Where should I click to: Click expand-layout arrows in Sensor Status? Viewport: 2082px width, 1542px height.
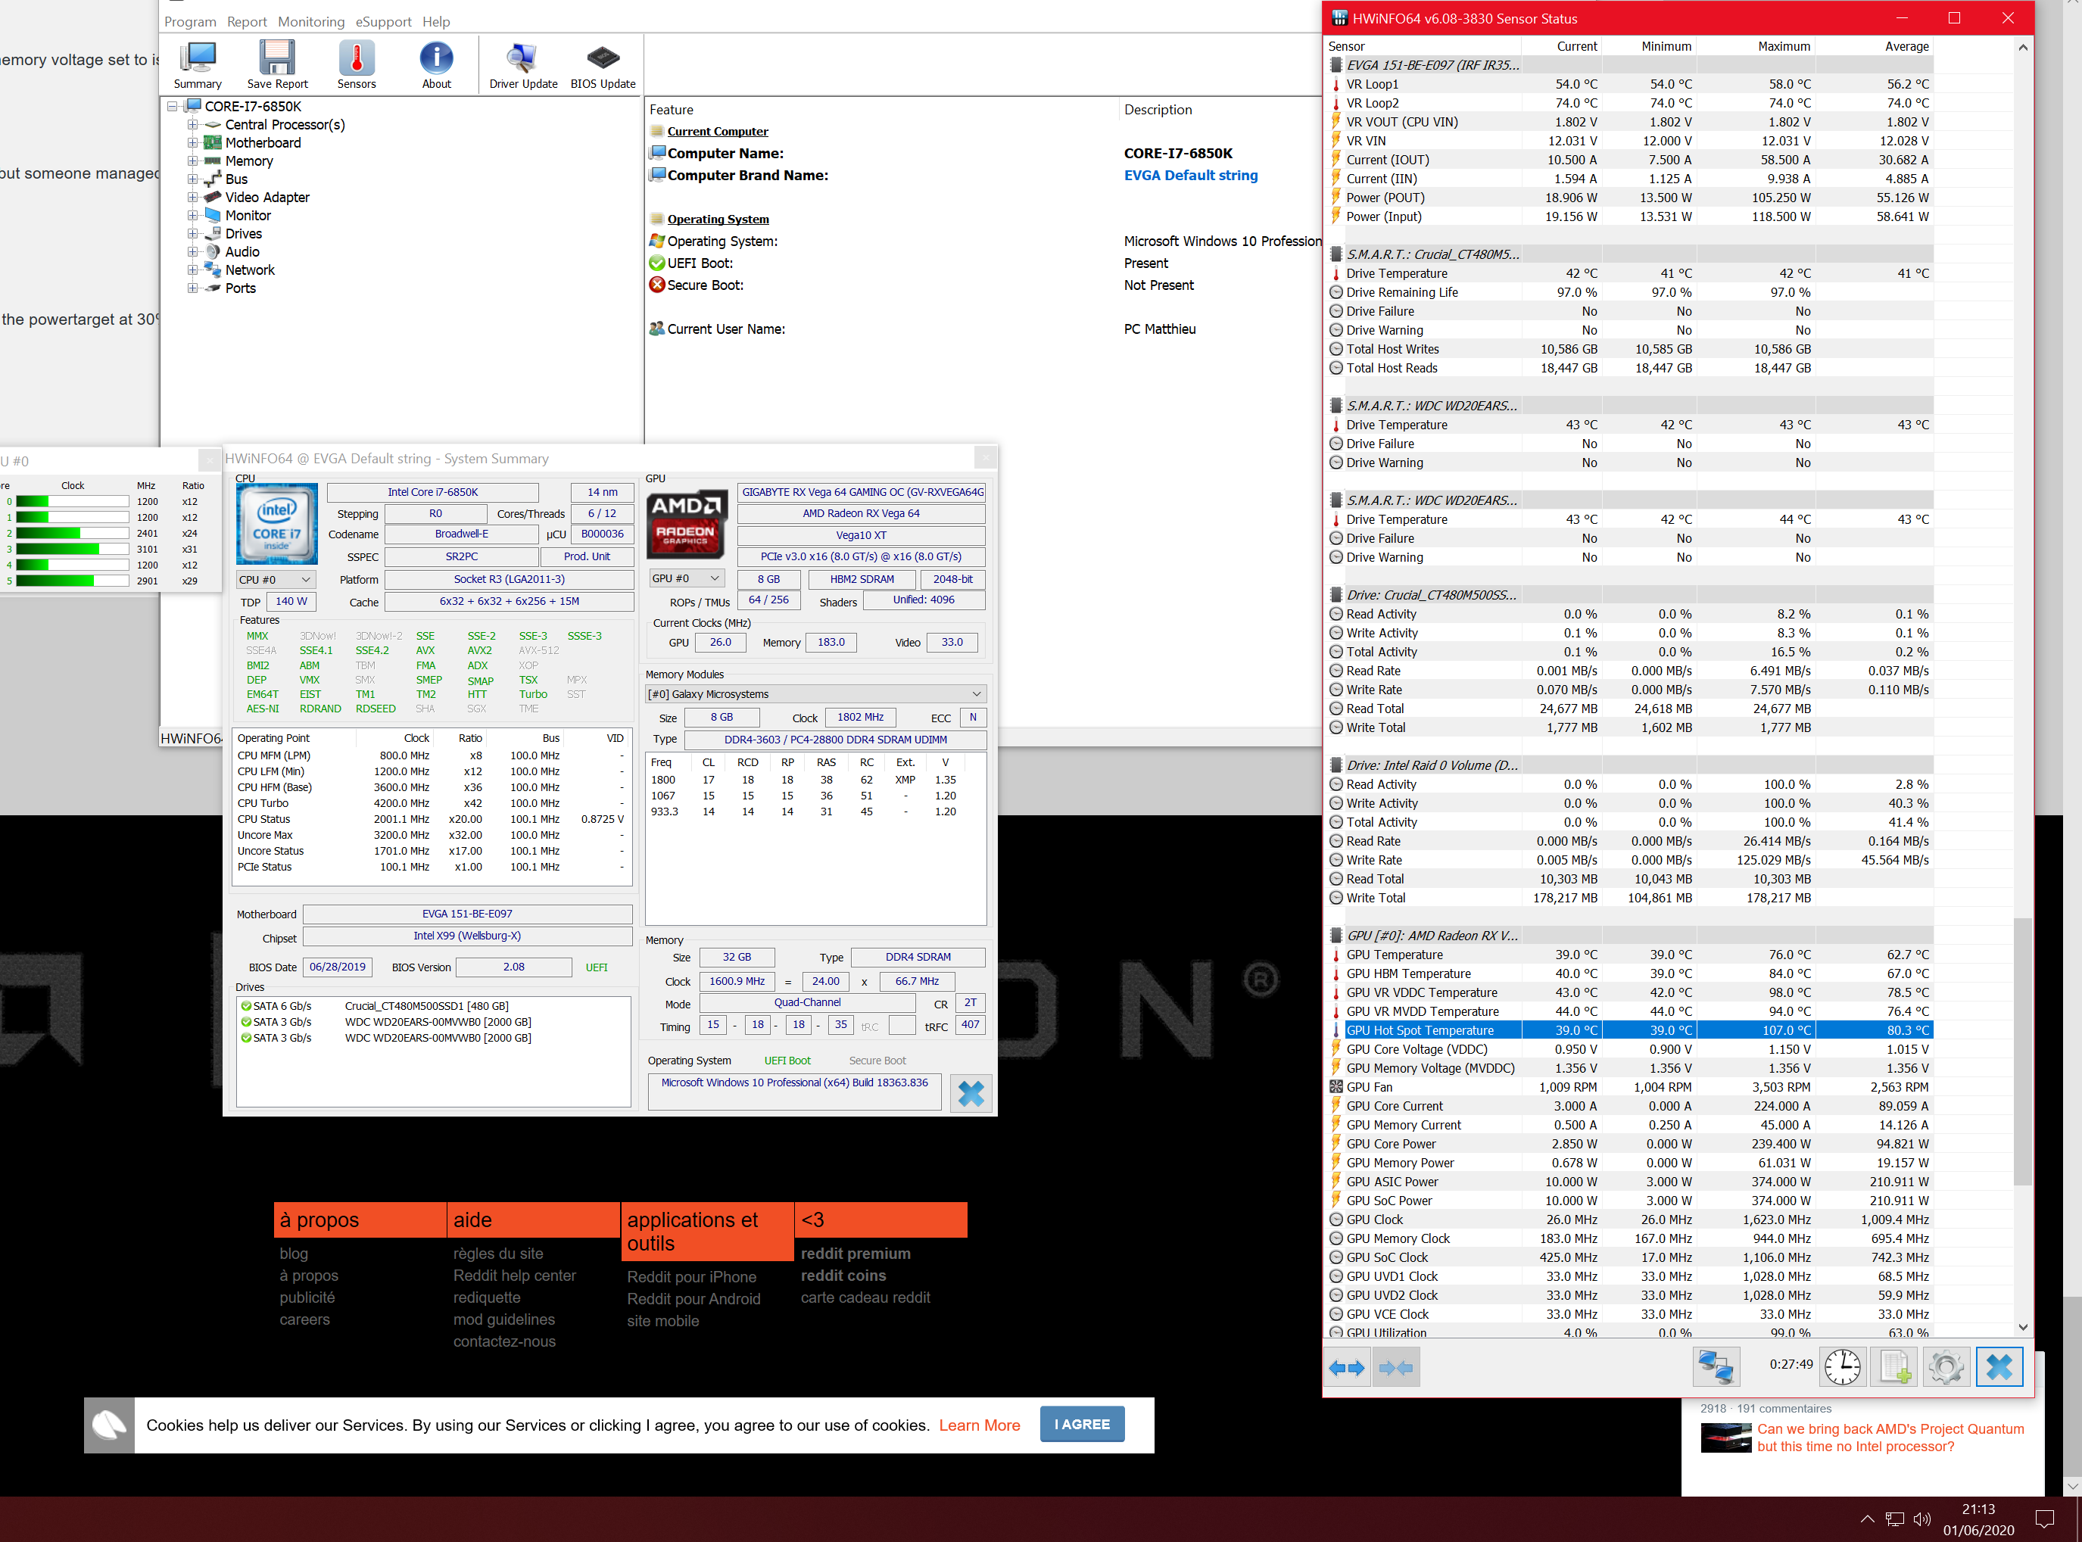click(x=1346, y=1369)
